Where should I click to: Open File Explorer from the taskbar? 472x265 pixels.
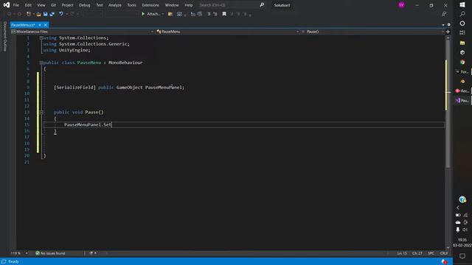(462, 43)
